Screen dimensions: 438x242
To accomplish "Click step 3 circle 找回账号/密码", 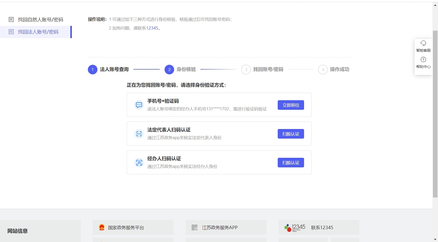I will point(246,70).
